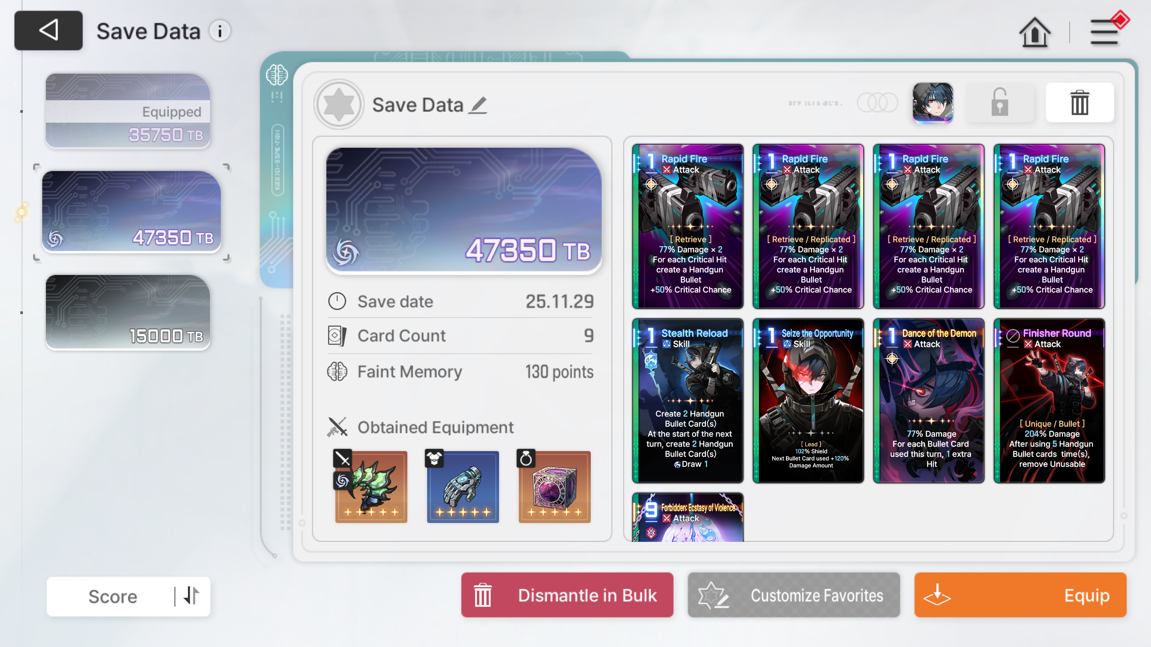Select the Equipped 35750 TB save
The image size is (1151, 647).
(128, 111)
